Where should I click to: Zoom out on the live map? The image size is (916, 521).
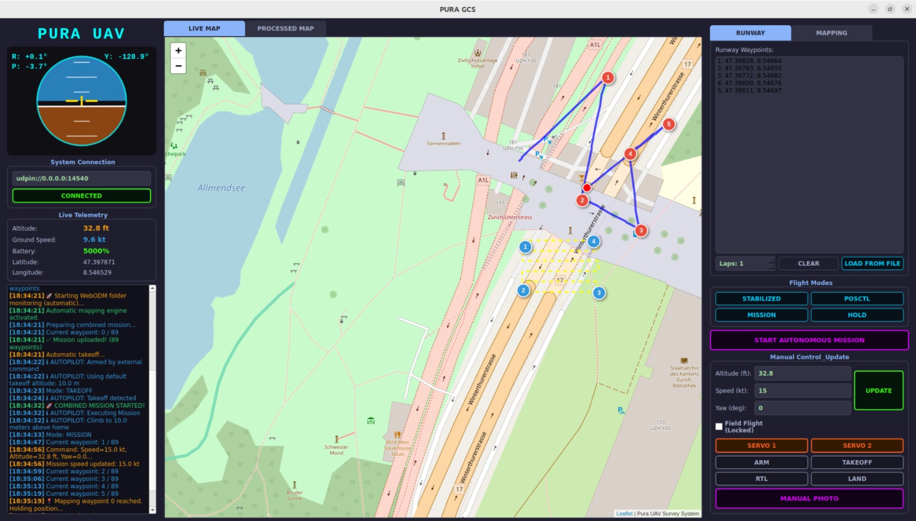pyautogui.click(x=179, y=66)
